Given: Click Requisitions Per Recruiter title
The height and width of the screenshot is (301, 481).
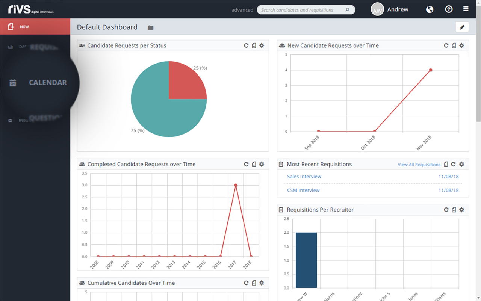Looking at the screenshot, I should [320, 210].
